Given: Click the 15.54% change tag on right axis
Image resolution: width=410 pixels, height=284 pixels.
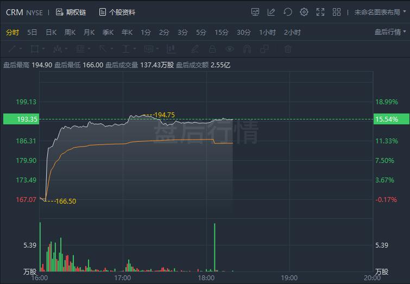Looking at the screenshot, I should coord(392,119).
